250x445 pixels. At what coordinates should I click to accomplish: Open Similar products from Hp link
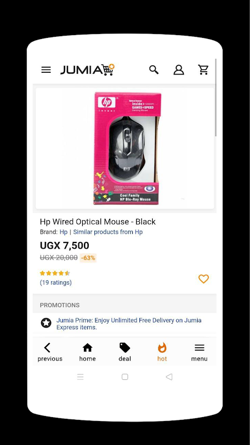pyautogui.click(x=108, y=232)
